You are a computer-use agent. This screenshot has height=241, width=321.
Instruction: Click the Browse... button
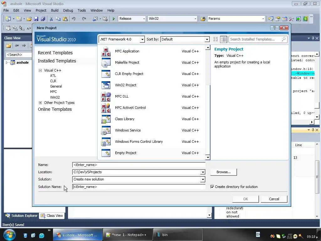click(224, 172)
